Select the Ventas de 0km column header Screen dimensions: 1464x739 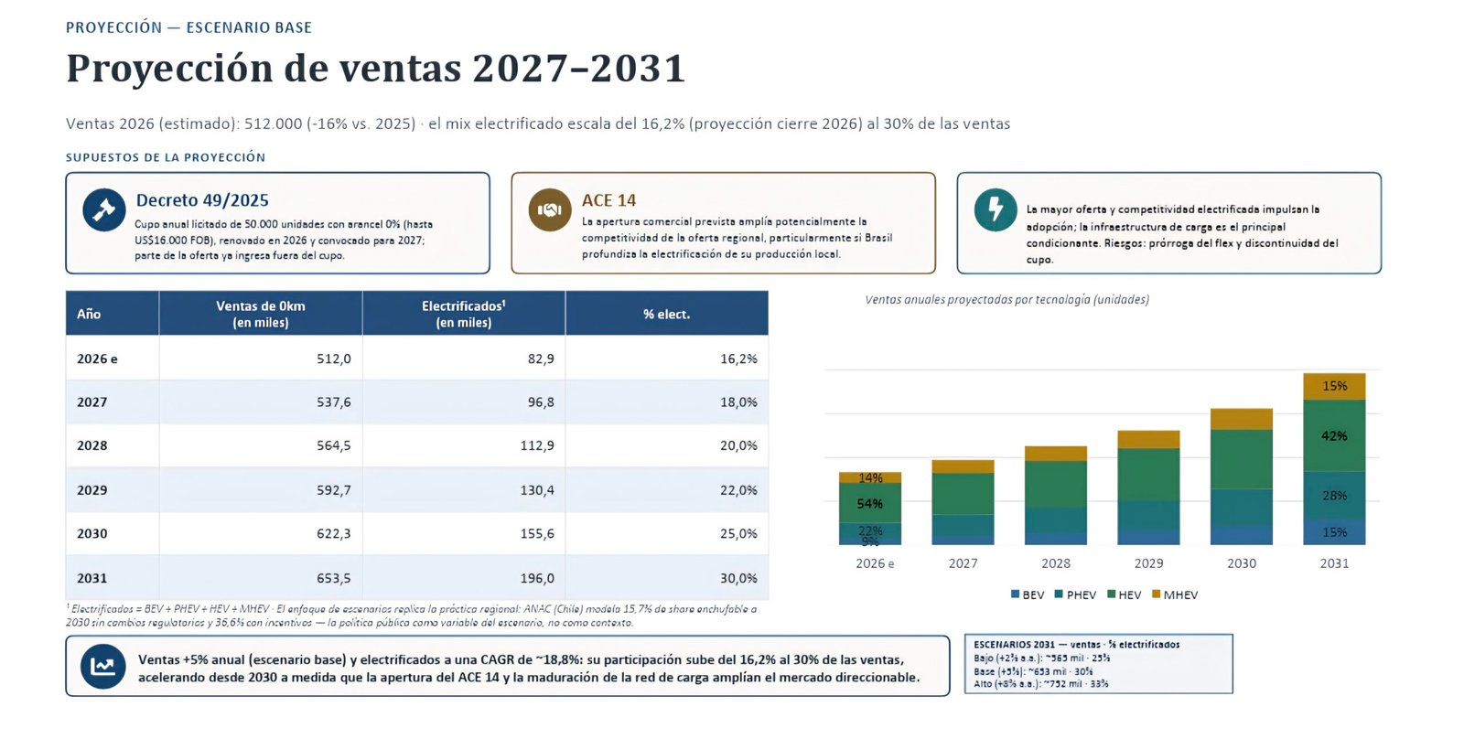pos(261,314)
